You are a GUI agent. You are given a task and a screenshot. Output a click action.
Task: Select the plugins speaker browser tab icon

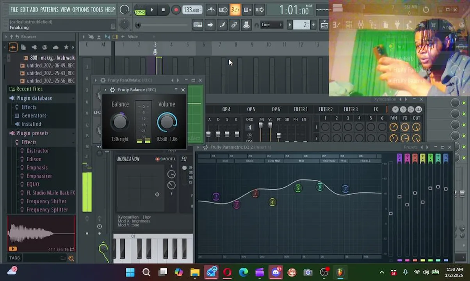click(x=34, y=47)
